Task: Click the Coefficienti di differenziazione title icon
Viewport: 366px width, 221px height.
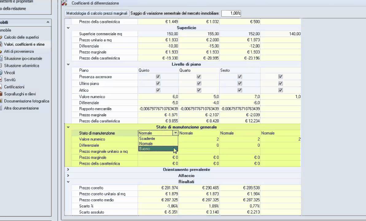Action: tap(64, 3)
